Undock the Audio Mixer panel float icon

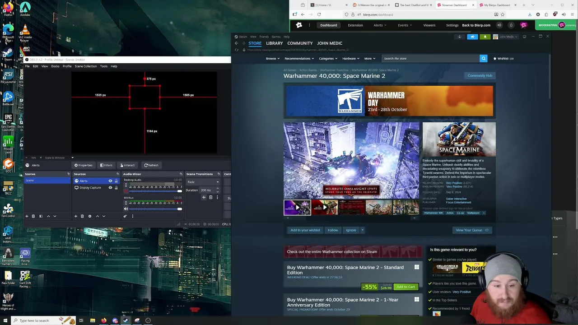pos(181,174)
